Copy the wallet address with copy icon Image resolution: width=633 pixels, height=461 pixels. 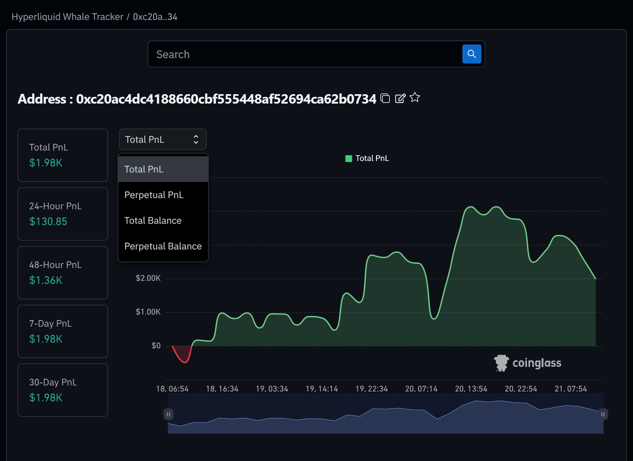385,98
